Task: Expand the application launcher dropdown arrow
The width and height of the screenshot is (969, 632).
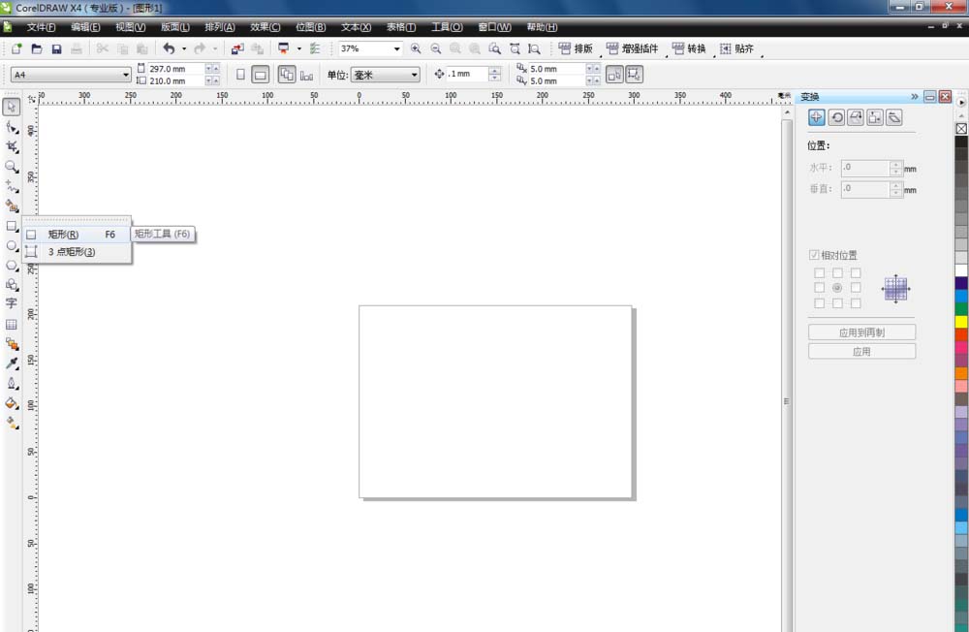Action: (x=299, y=48)
